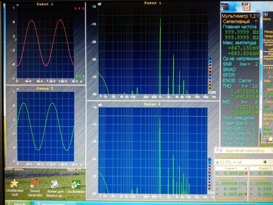This screenshot has height=205, width=273.
Task: Select the Первый на все option
Action: [231, 157]
